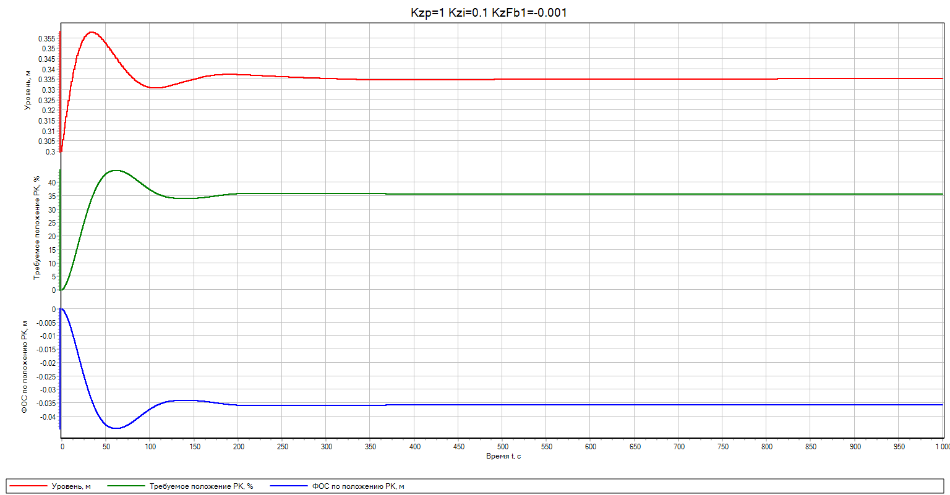The height and width of the screenshot is (495, 950).
Task: Click the vertical 'Требуемое положение РК, %' y-axis title
Action: pos(36,227)
